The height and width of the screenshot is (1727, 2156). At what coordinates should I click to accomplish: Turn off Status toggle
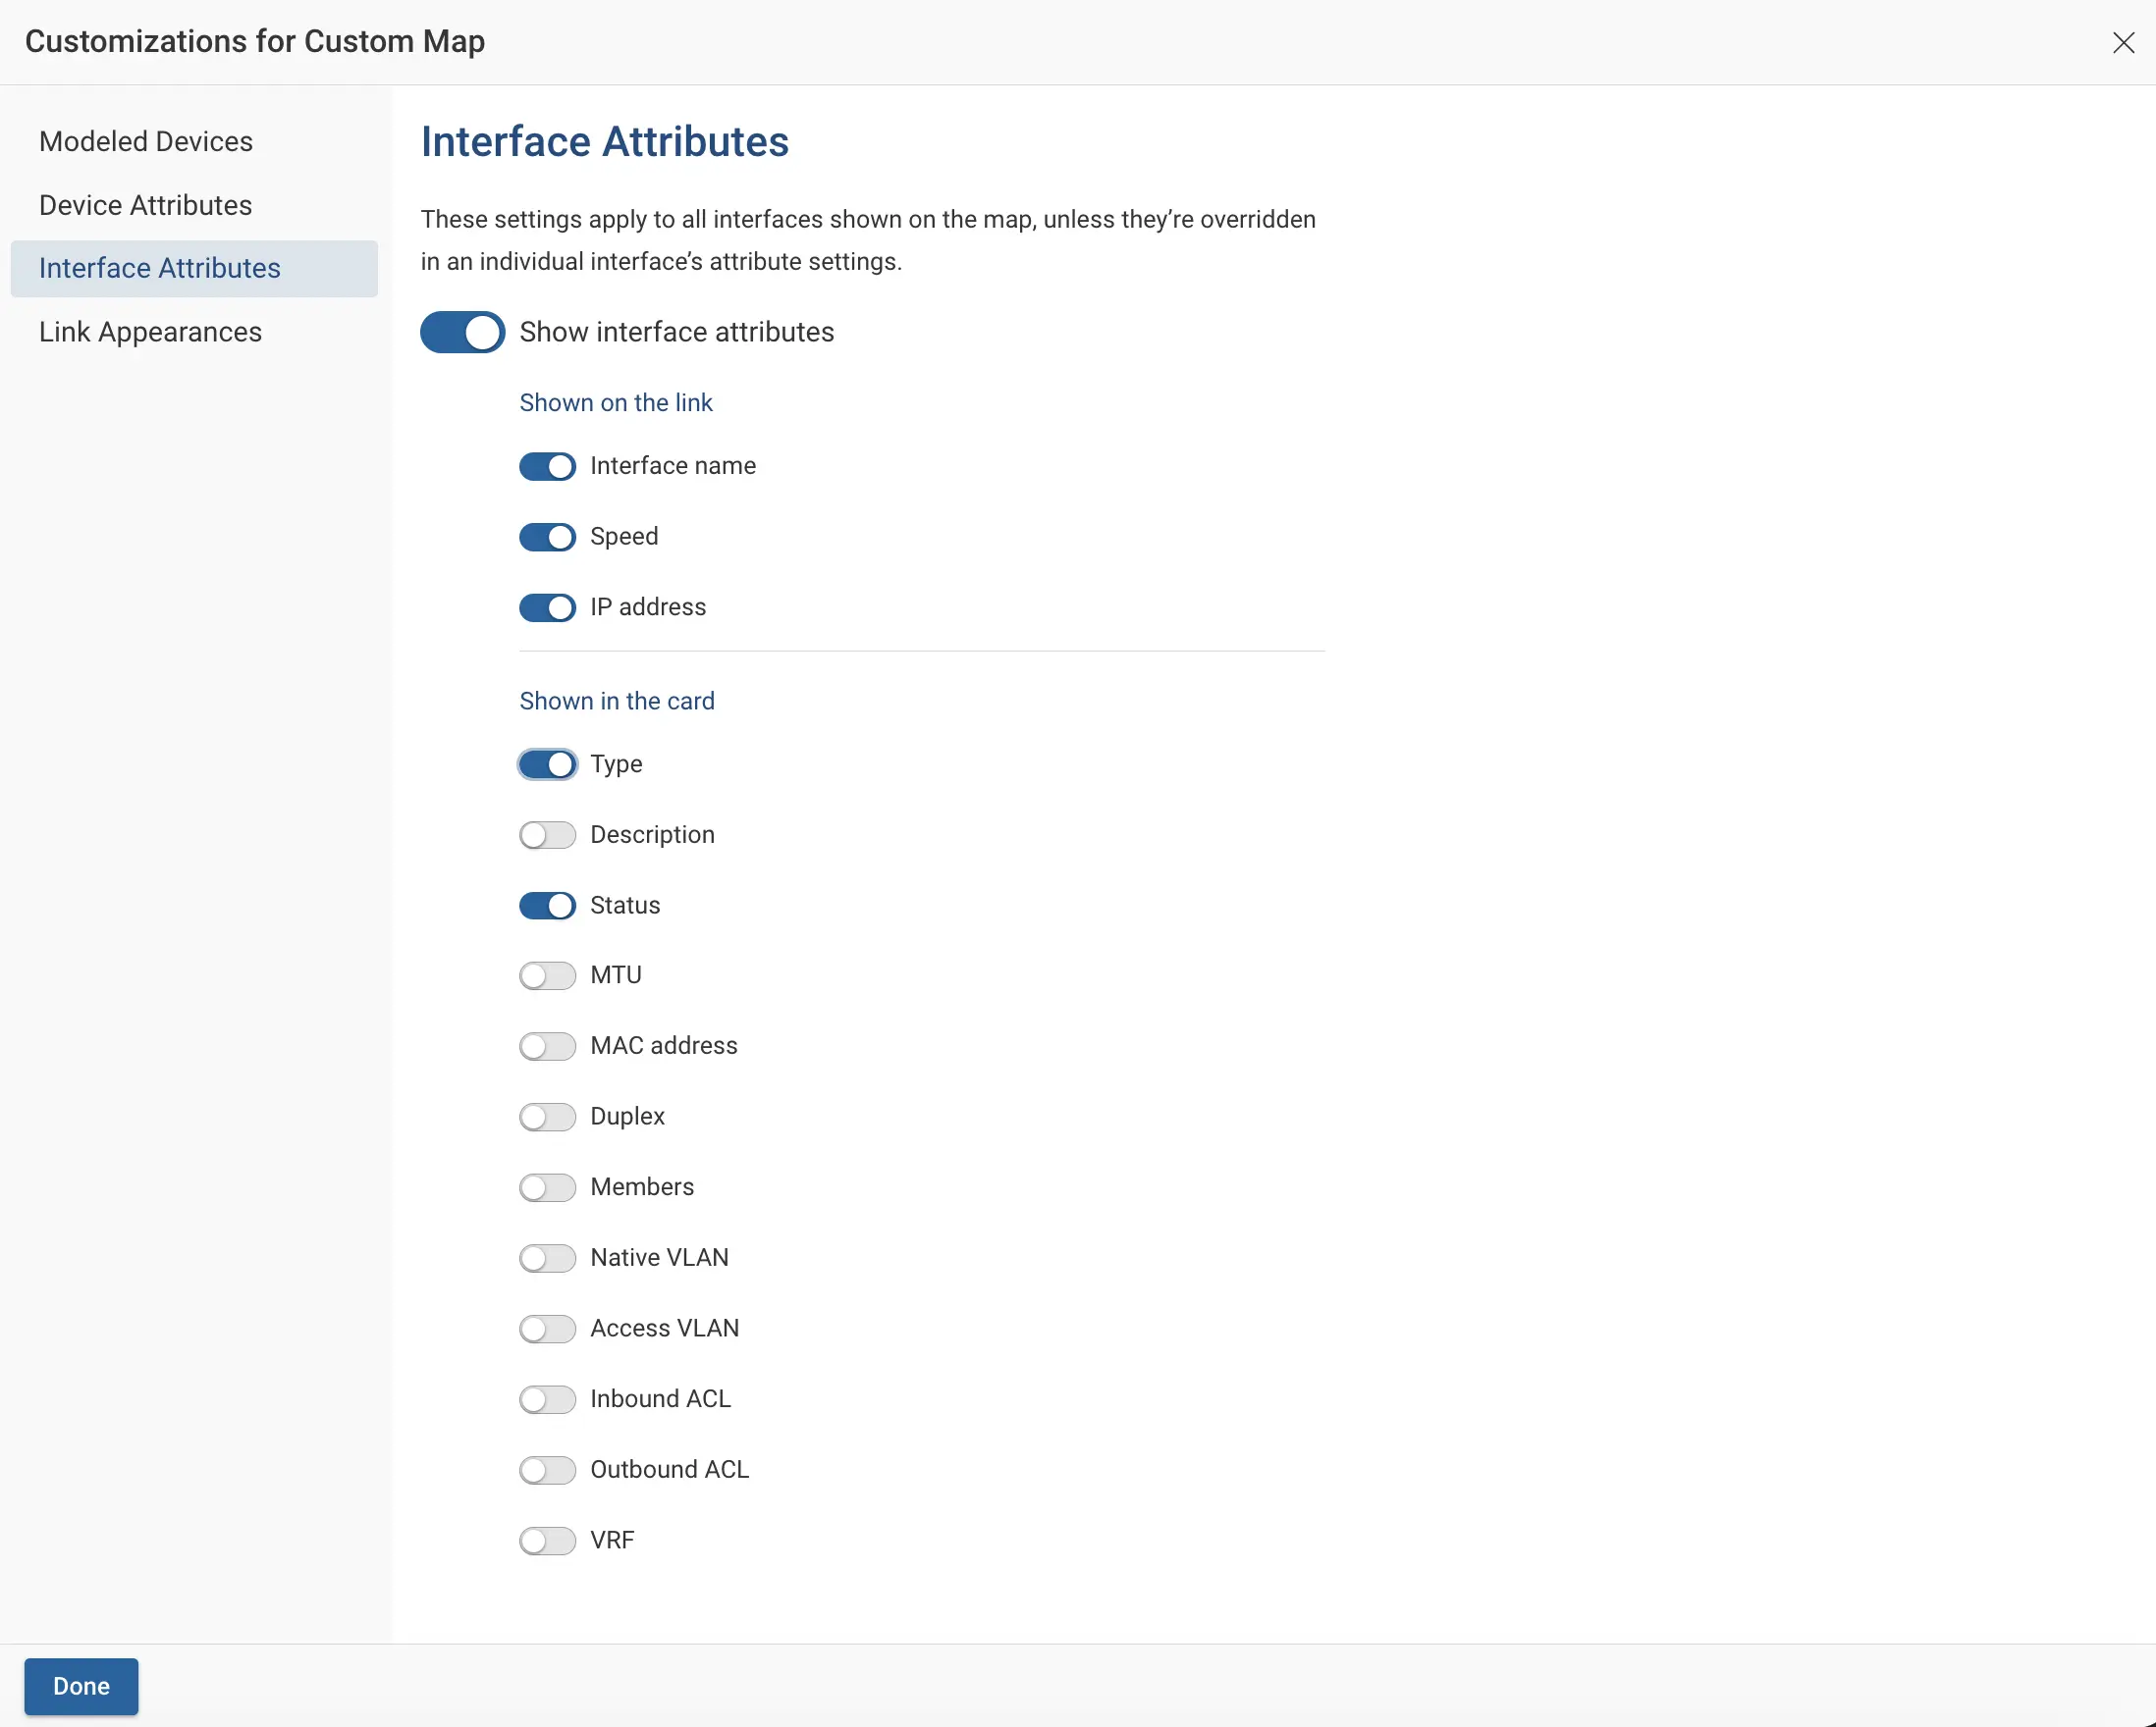(547, 906)
